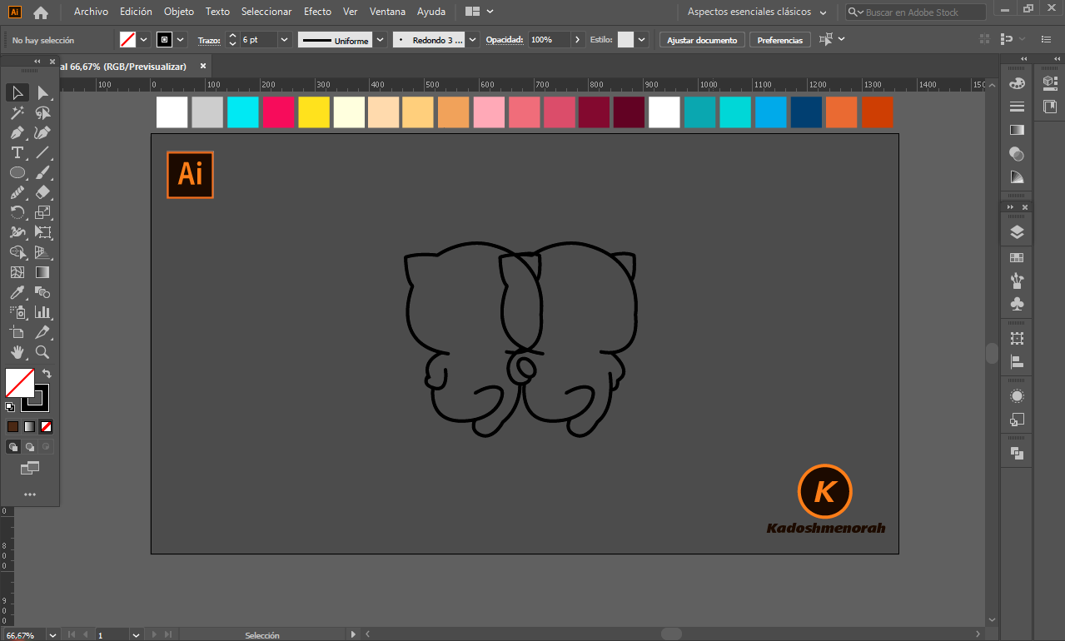Click the Ajustar documento button
1065x641 pixels.
coord(702,40)
